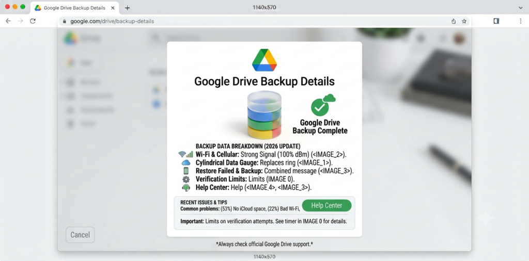
Task: Close the Google Drive Backup Details tab
Action: tap(113, 8)
